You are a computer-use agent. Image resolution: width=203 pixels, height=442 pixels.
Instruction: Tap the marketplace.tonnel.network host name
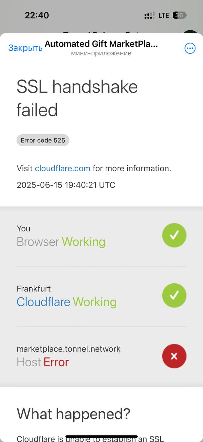(68, 349)
